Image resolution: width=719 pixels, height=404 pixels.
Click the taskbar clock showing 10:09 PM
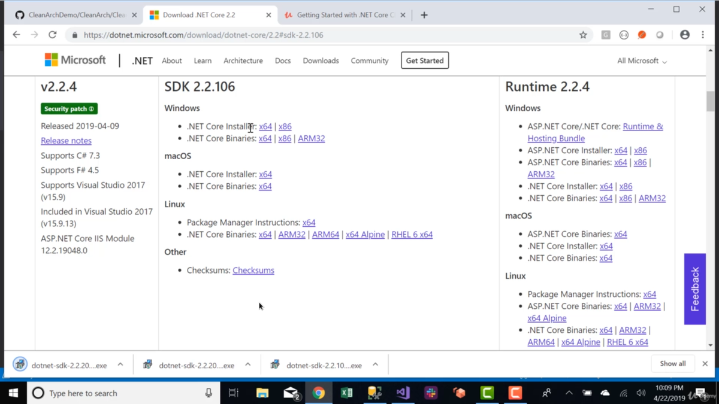click(x=669, y=393)
